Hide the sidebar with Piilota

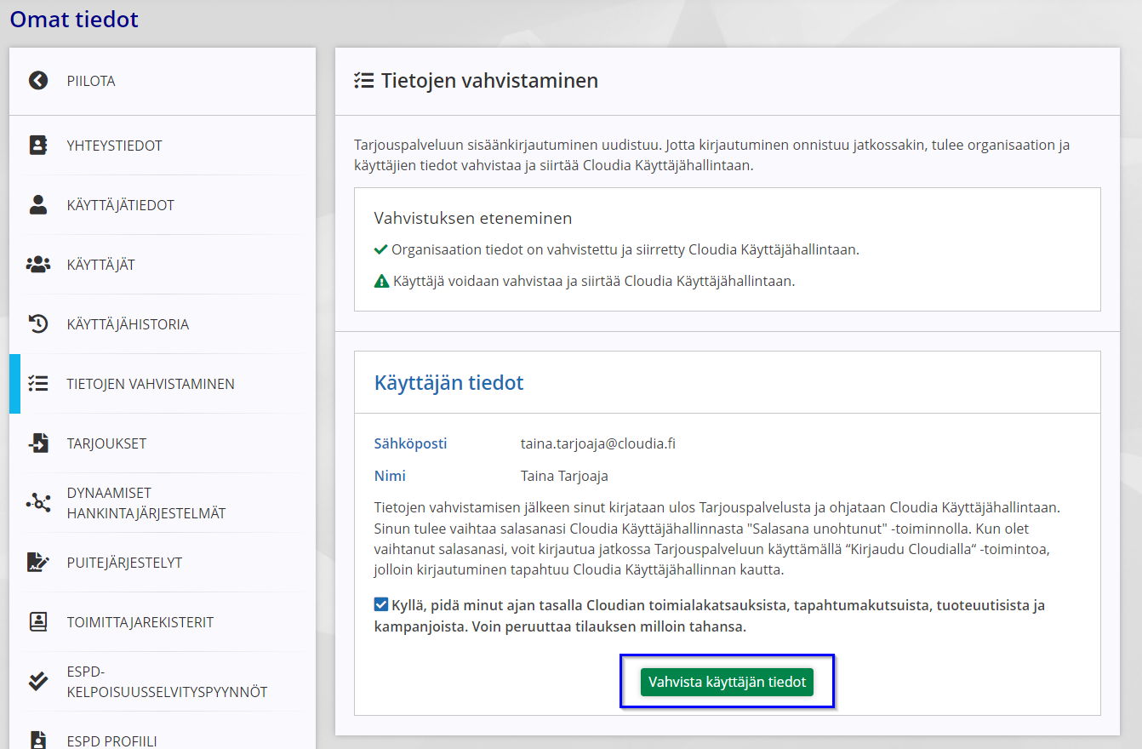click(163, 81)
